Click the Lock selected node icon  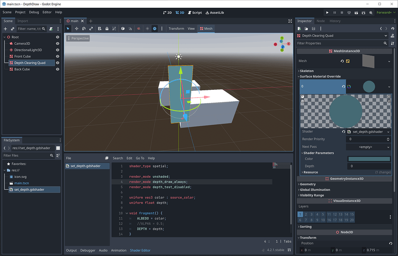click(107, 28)
